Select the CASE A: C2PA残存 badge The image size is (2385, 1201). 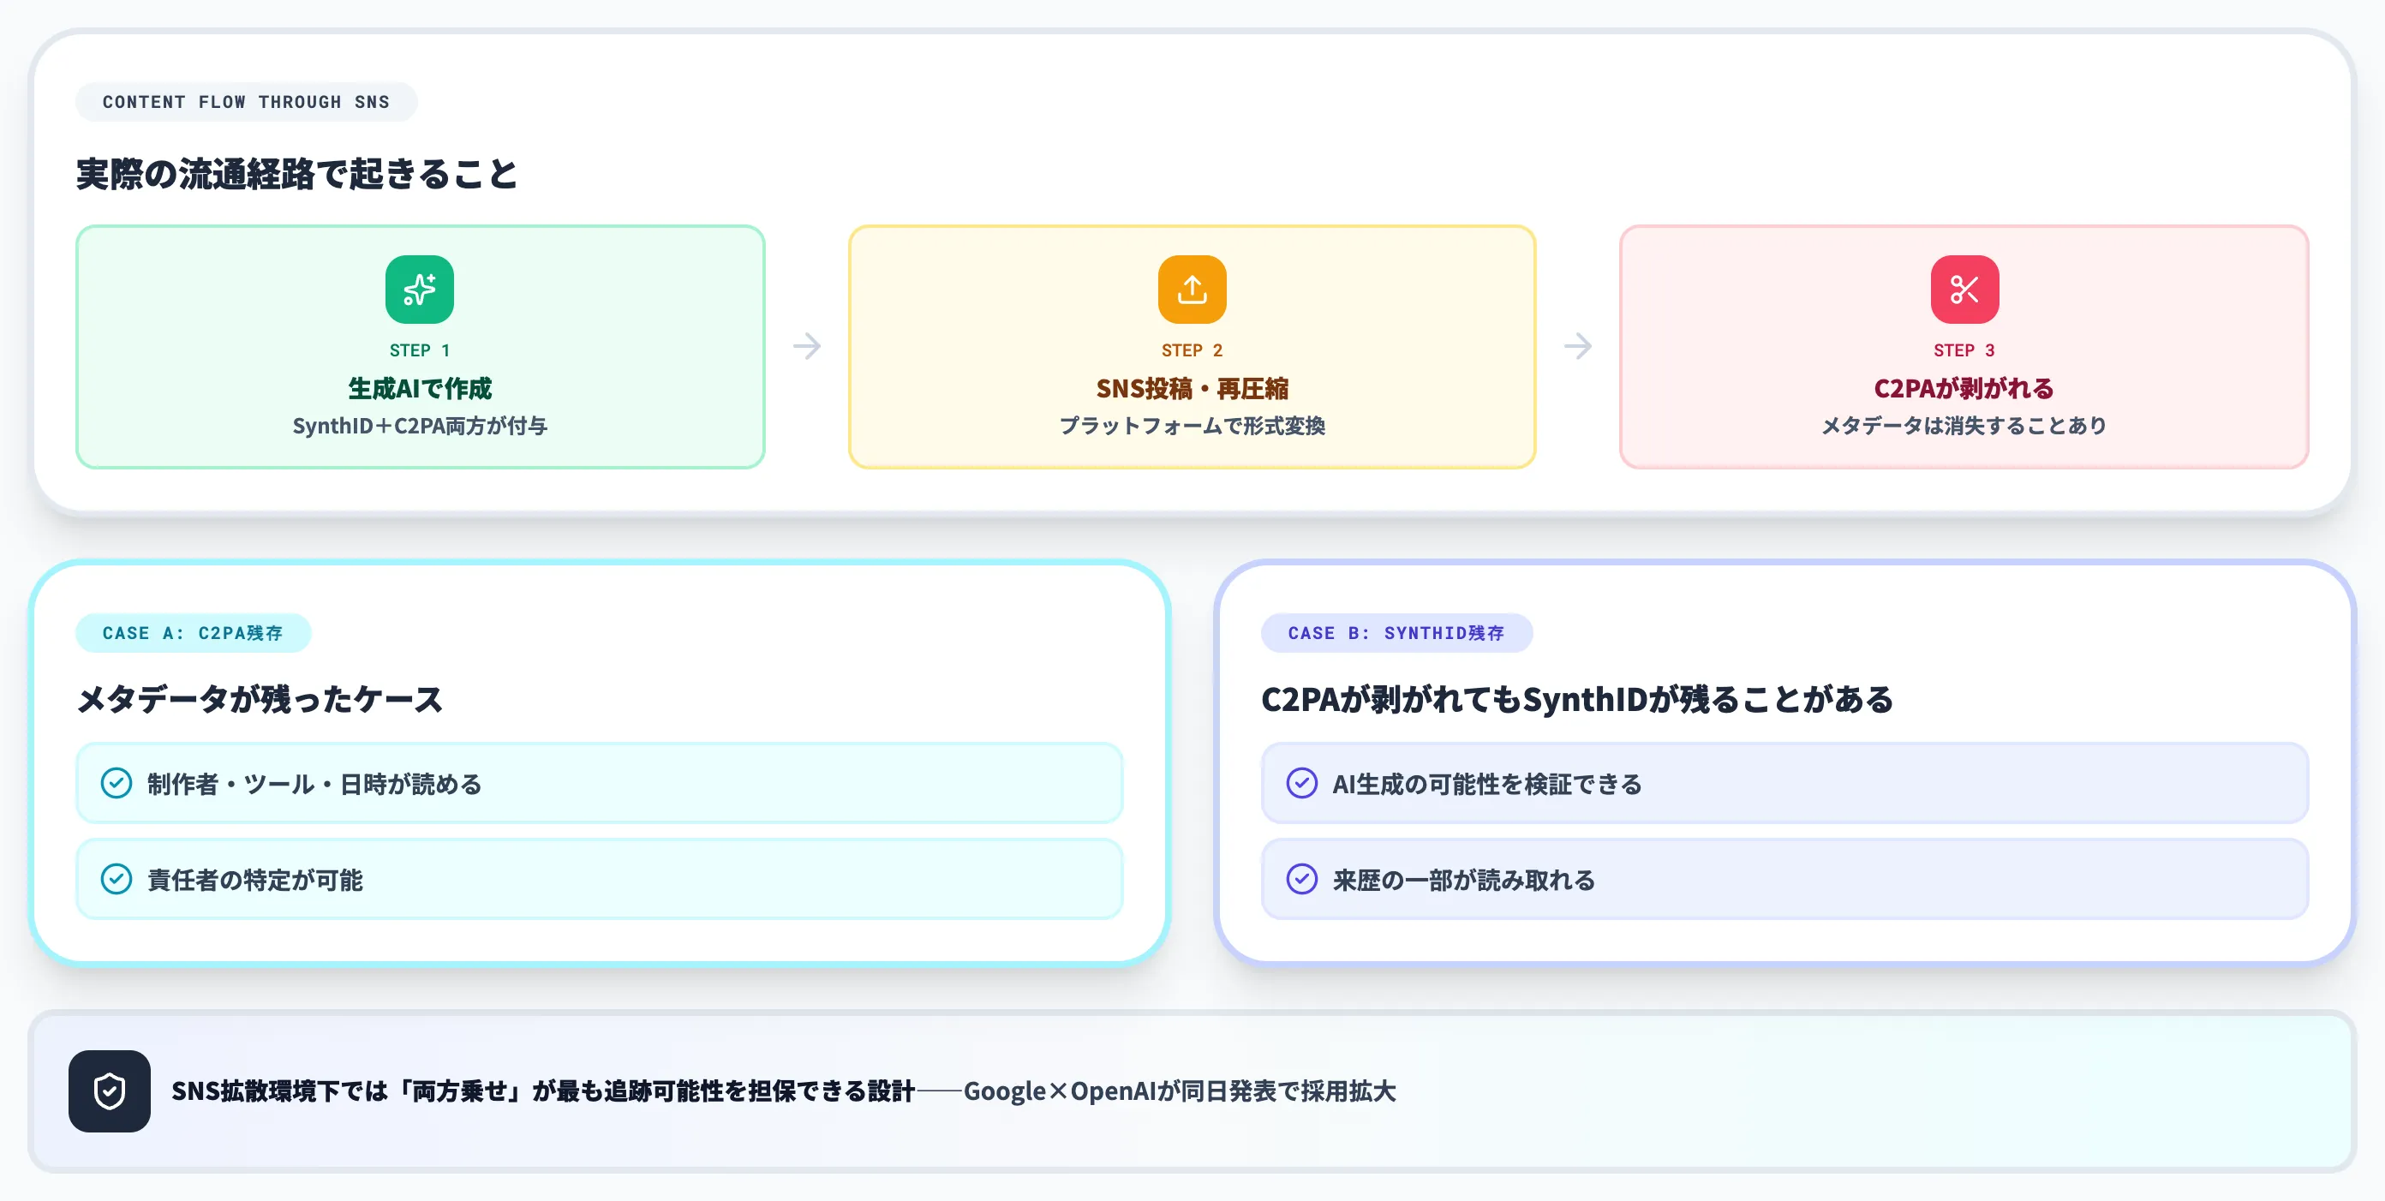click(x=193, y=633)
